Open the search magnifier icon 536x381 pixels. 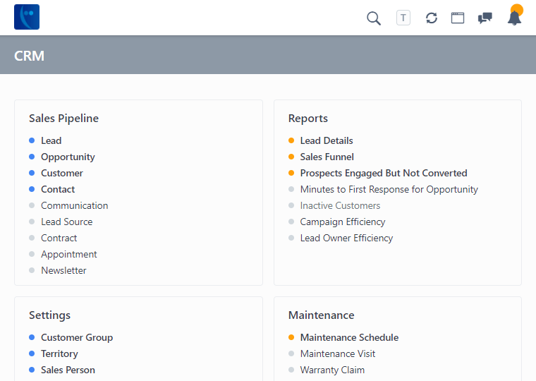coord(374,18)
